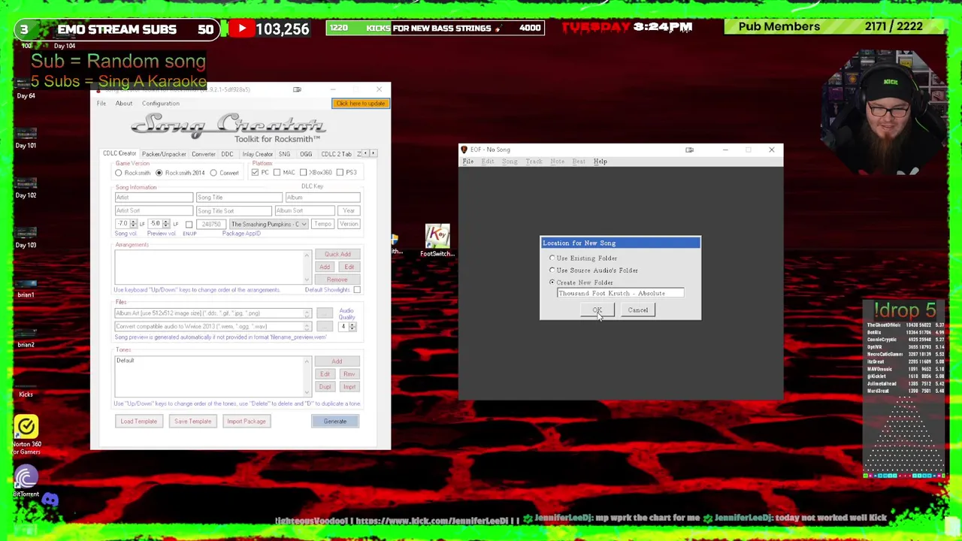Switch to the Packer/Unpacker tab

(163, 154)
